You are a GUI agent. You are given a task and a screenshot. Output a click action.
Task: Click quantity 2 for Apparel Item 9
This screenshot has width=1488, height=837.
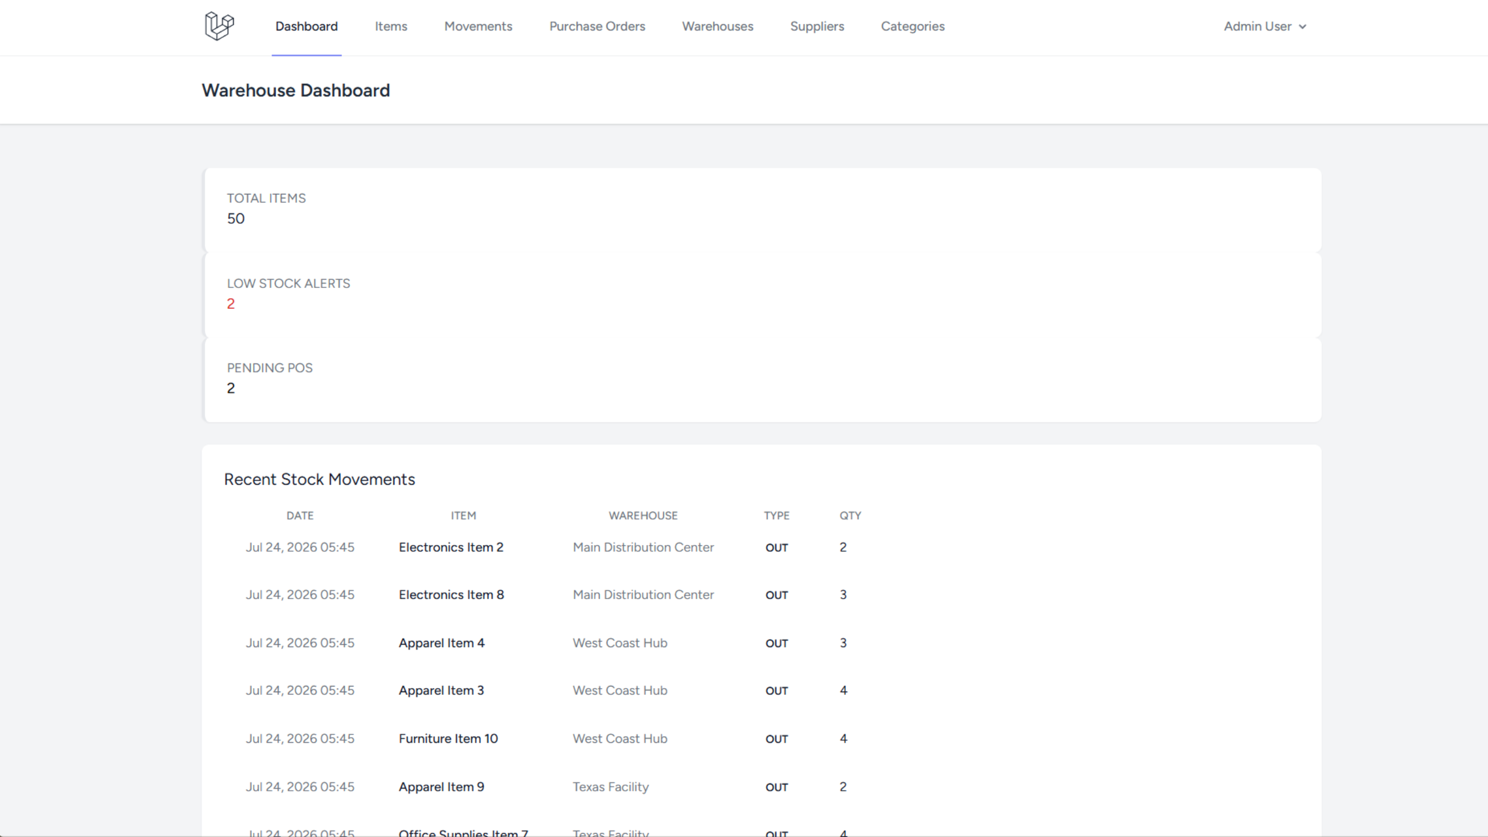coord(843,787)
